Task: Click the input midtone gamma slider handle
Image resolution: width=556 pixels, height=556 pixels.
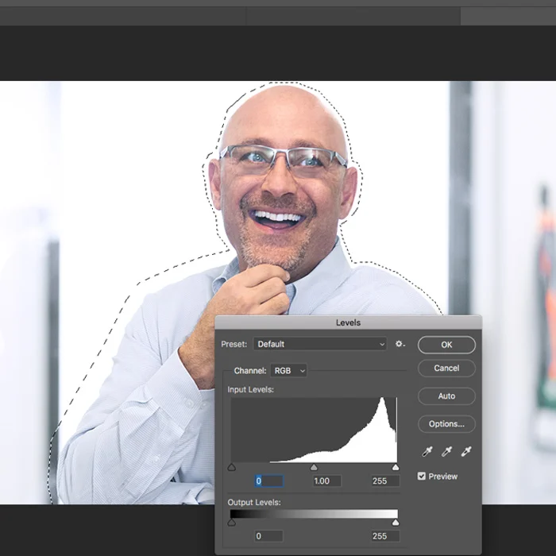Action: pyautogui.click(x=314, y=467)
